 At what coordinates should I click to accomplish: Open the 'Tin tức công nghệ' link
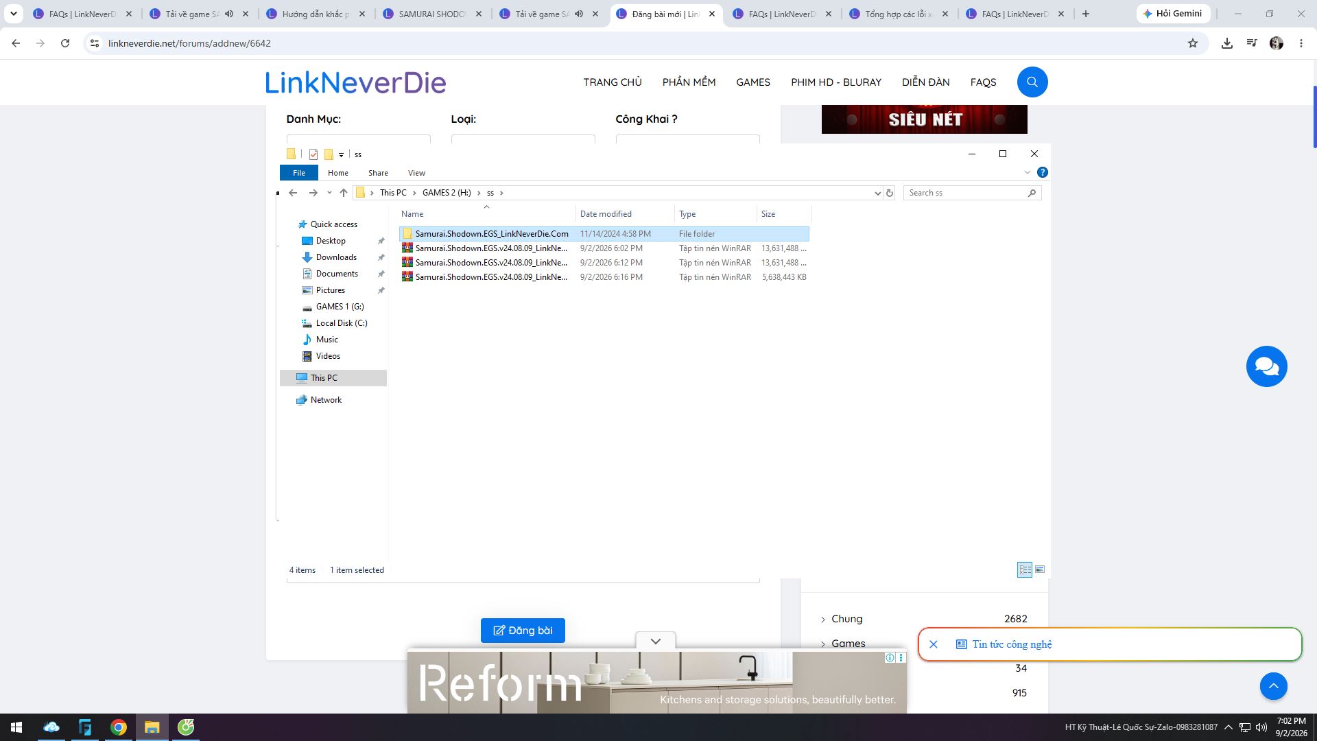(x=1012, y=644)
